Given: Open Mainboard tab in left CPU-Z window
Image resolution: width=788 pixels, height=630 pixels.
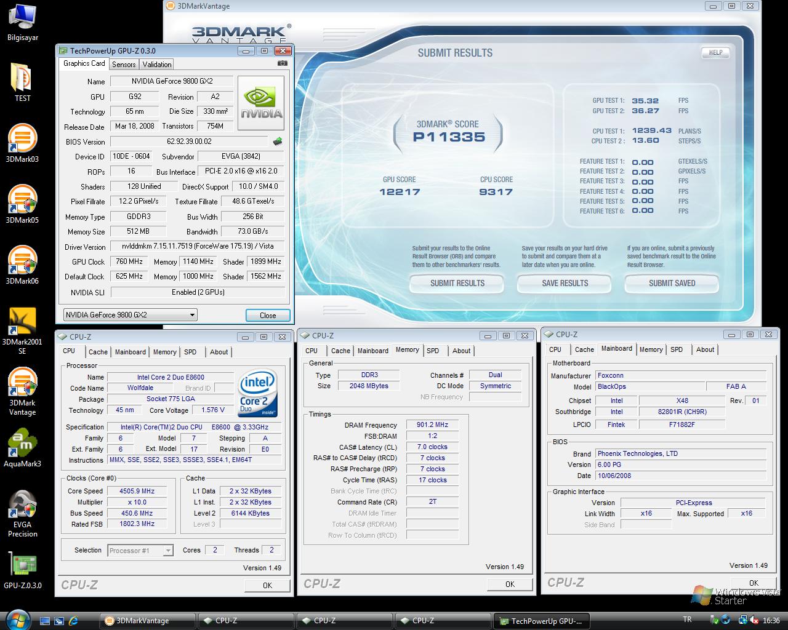Looking at the screenshot, I should [x=131, y=352].
